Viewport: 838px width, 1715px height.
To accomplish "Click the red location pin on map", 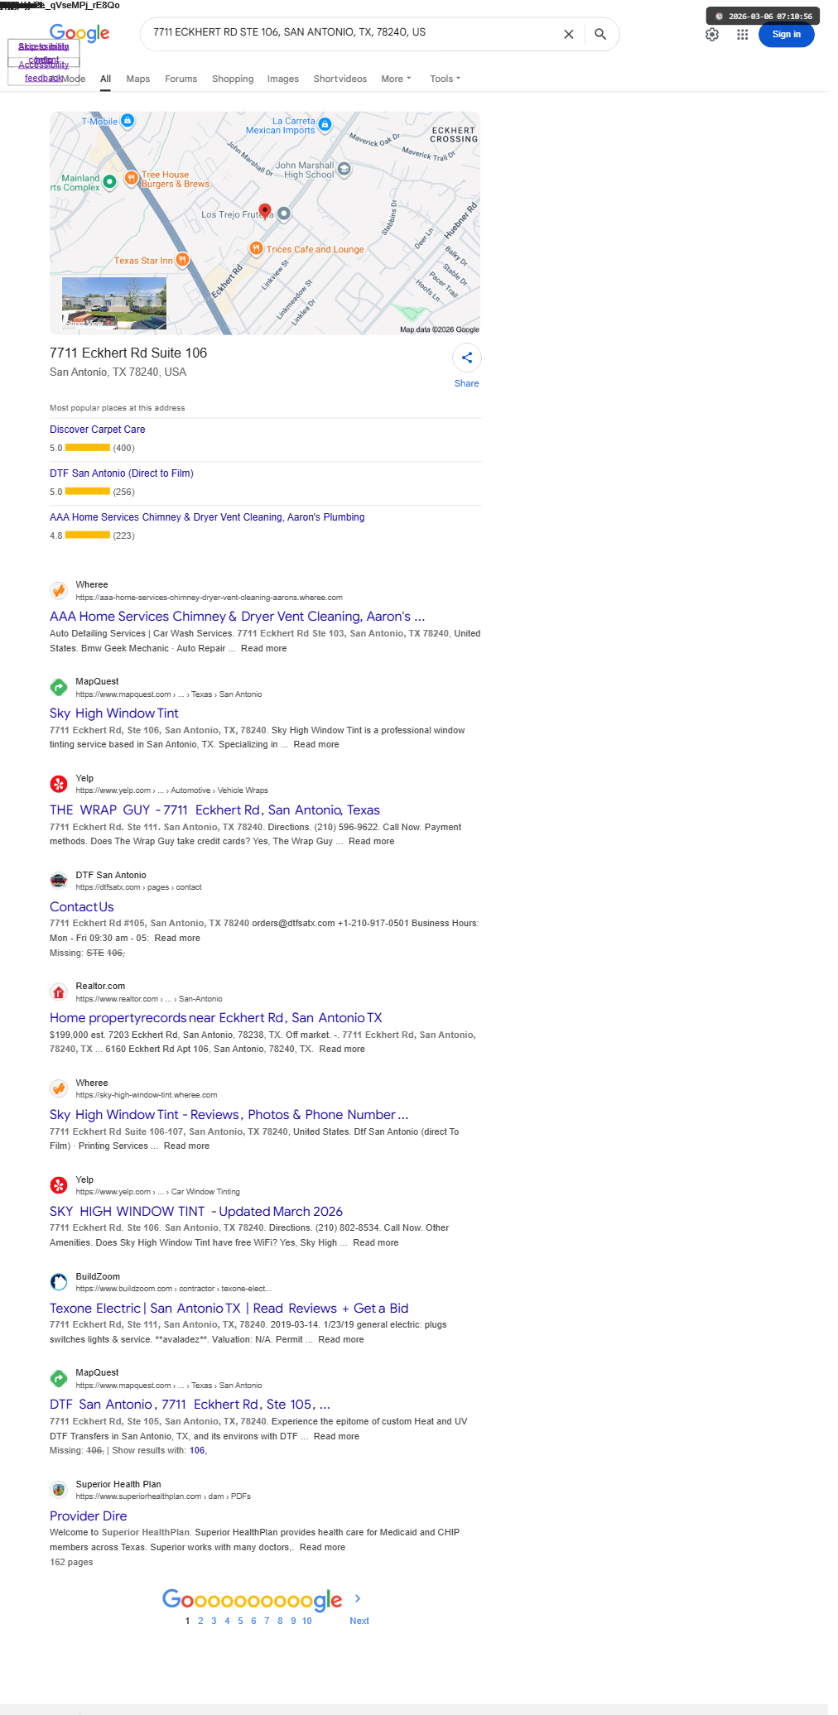I will pos(265,211).
